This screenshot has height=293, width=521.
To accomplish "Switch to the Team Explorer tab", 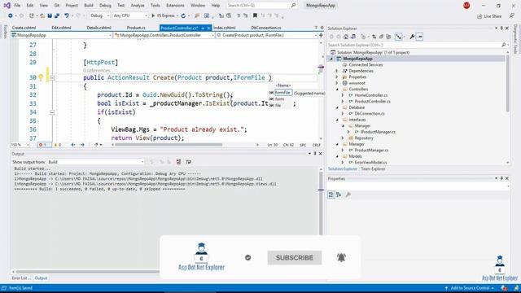I will point(373,168).
